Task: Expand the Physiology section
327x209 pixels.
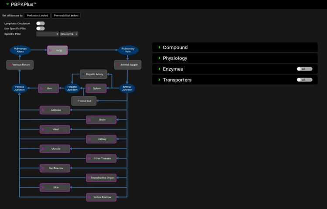Action: 175,58
